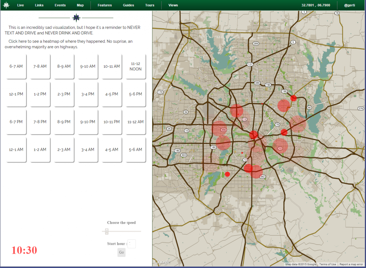
Task: Click the star emblem above the description text
Action: pos(76,18)
